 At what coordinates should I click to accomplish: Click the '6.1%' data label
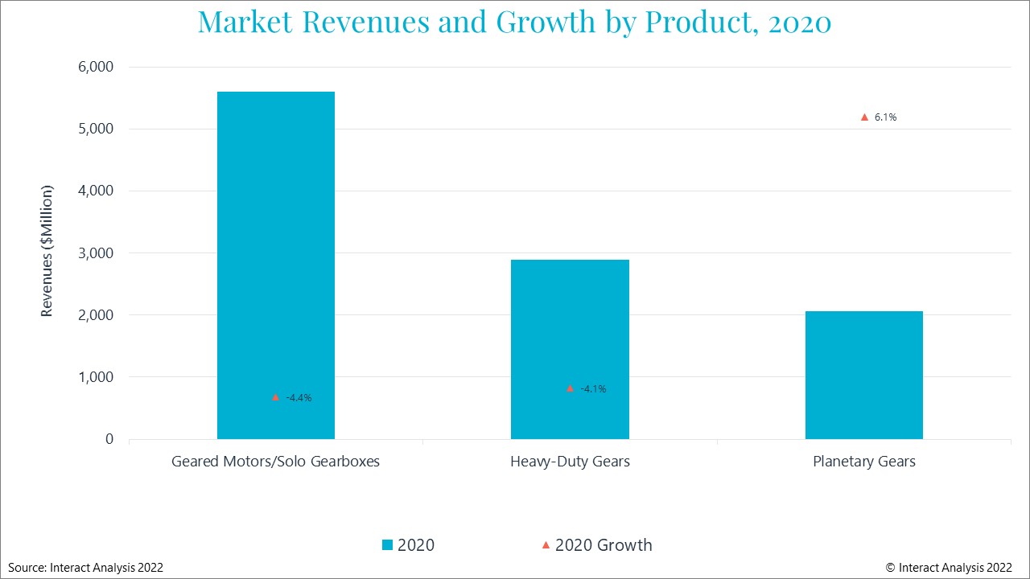click(885, 117)
